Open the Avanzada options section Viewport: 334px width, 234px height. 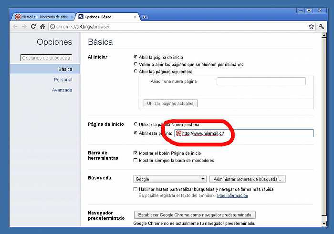(62, 90)
